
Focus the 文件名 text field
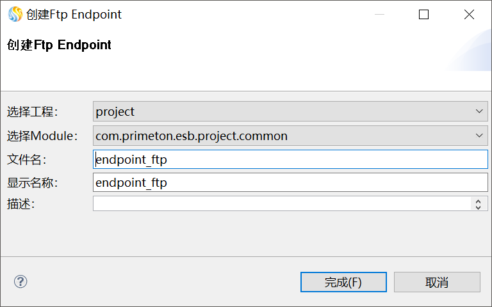290,159
